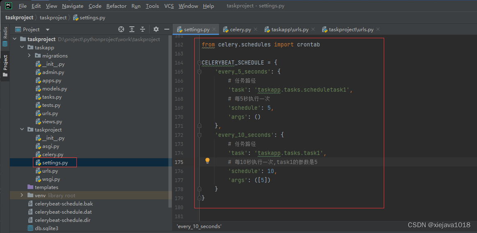477x233 pixels.
Task: Open the Redis tool window sidebar
Action: [5, 37]
